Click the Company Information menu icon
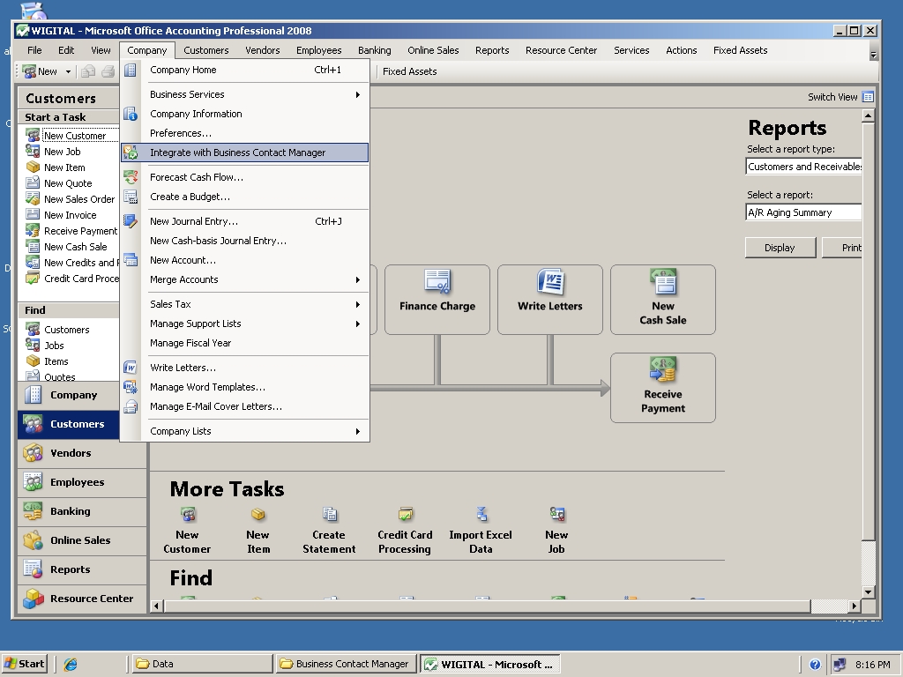Image resolution: width=903 pixels, height=677 pixels. point(131,114)
